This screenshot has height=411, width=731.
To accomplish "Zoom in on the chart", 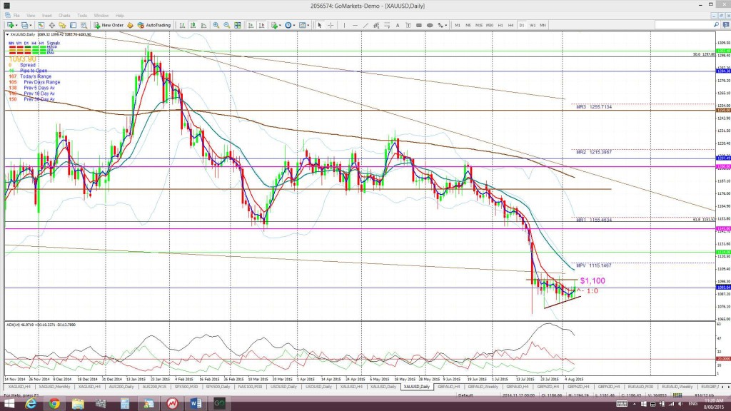I will 216,25.
